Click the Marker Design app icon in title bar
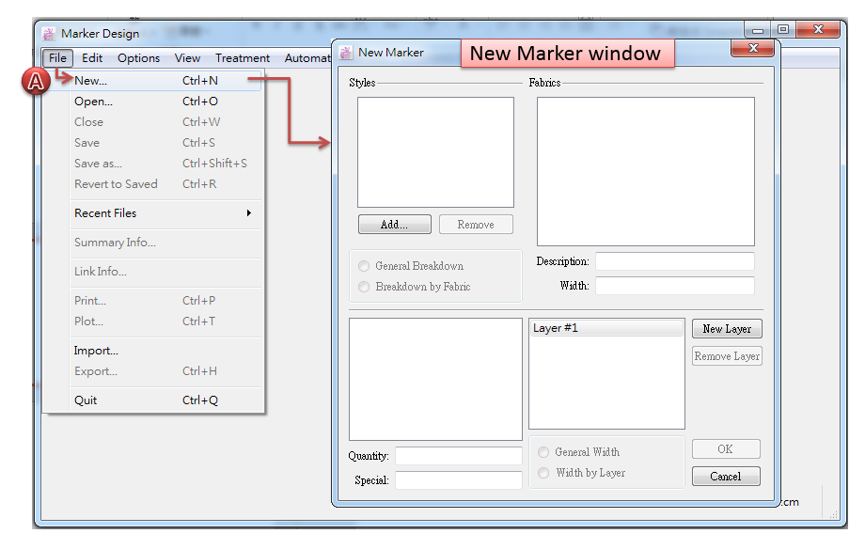The width and height of the screenshot is (865, 549). pos(50,34)
